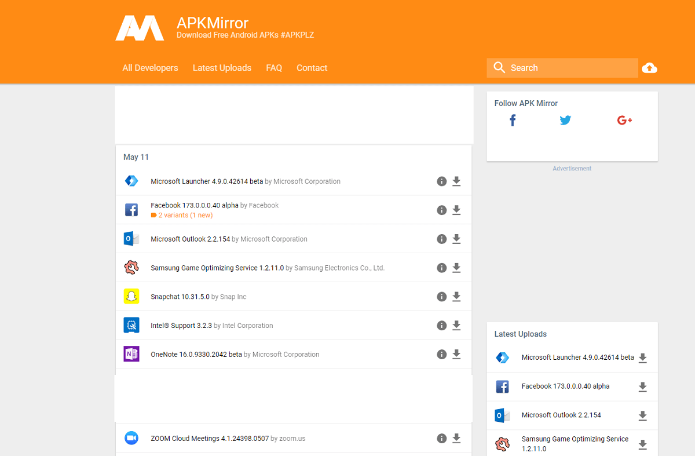Show info for Microsoft Outlook 2.2.154
The image size is (695, 456).
pos(442,239)
